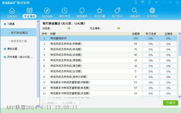Click the table scrollbar down arrow

[x=180, y=96]
